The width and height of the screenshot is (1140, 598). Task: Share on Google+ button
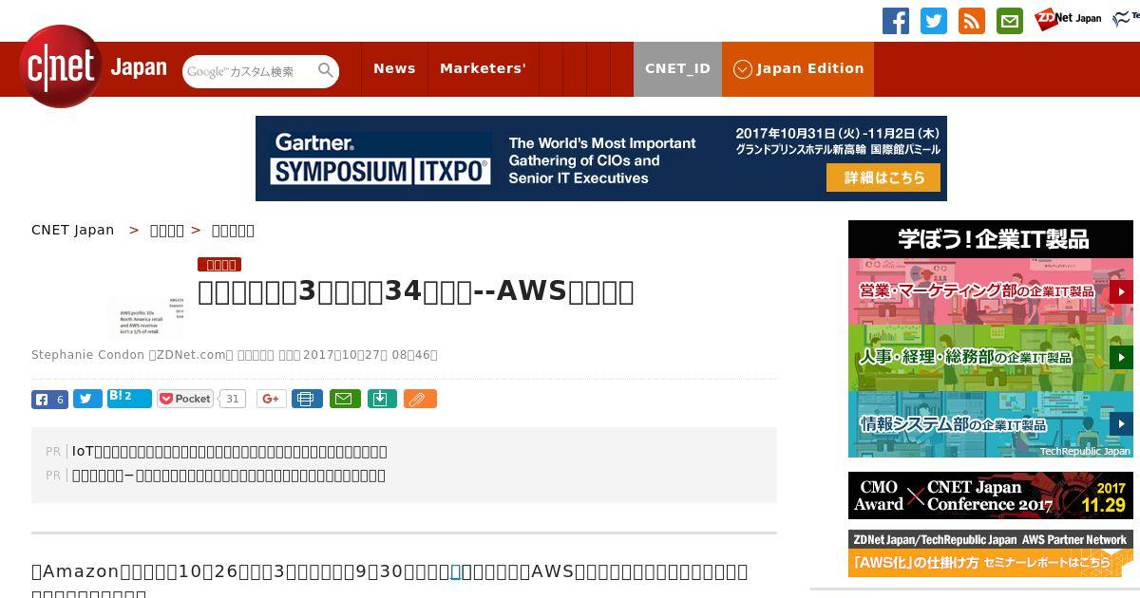(271, 400)
